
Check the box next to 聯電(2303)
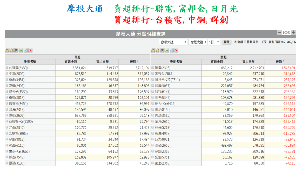(153, 68)
